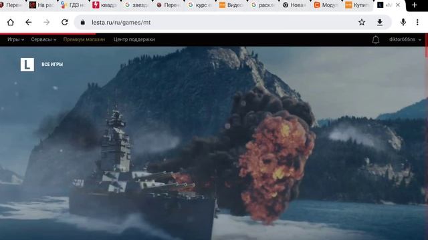Activate voice search microphone

(x=403, y=22)
